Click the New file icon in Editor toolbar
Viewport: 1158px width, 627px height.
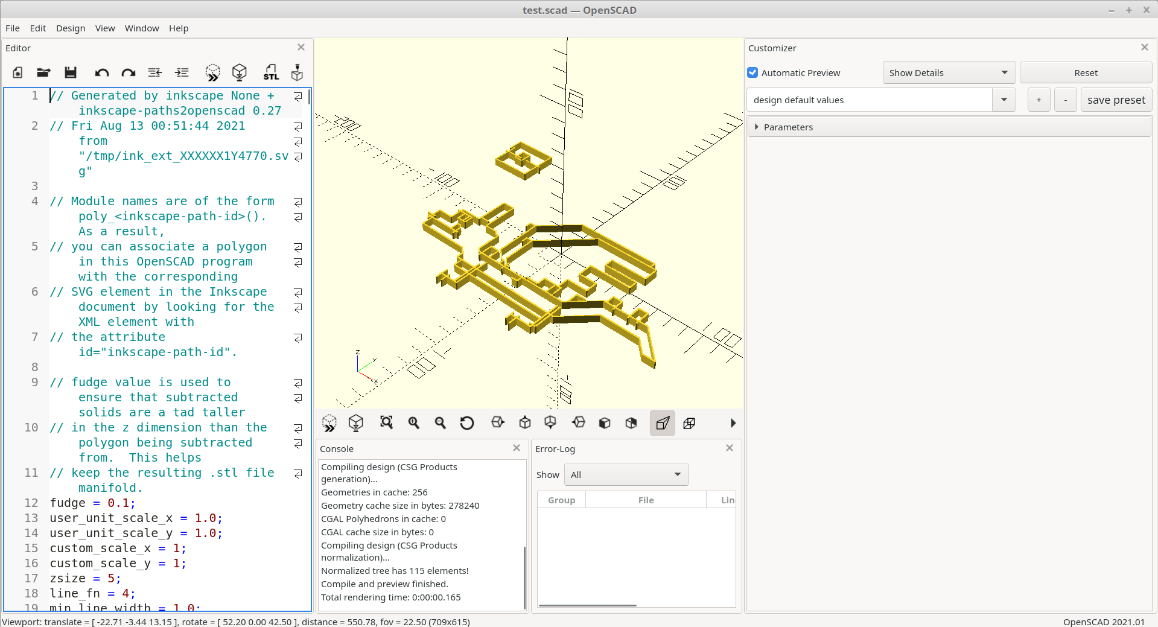(x=17, y=72)
